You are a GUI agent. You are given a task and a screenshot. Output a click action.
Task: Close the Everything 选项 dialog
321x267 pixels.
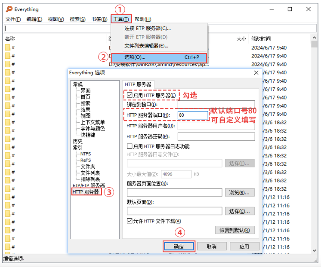click(x=256, y=73)
